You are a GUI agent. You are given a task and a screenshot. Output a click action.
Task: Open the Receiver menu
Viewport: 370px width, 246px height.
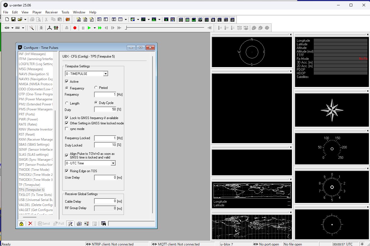51,12
